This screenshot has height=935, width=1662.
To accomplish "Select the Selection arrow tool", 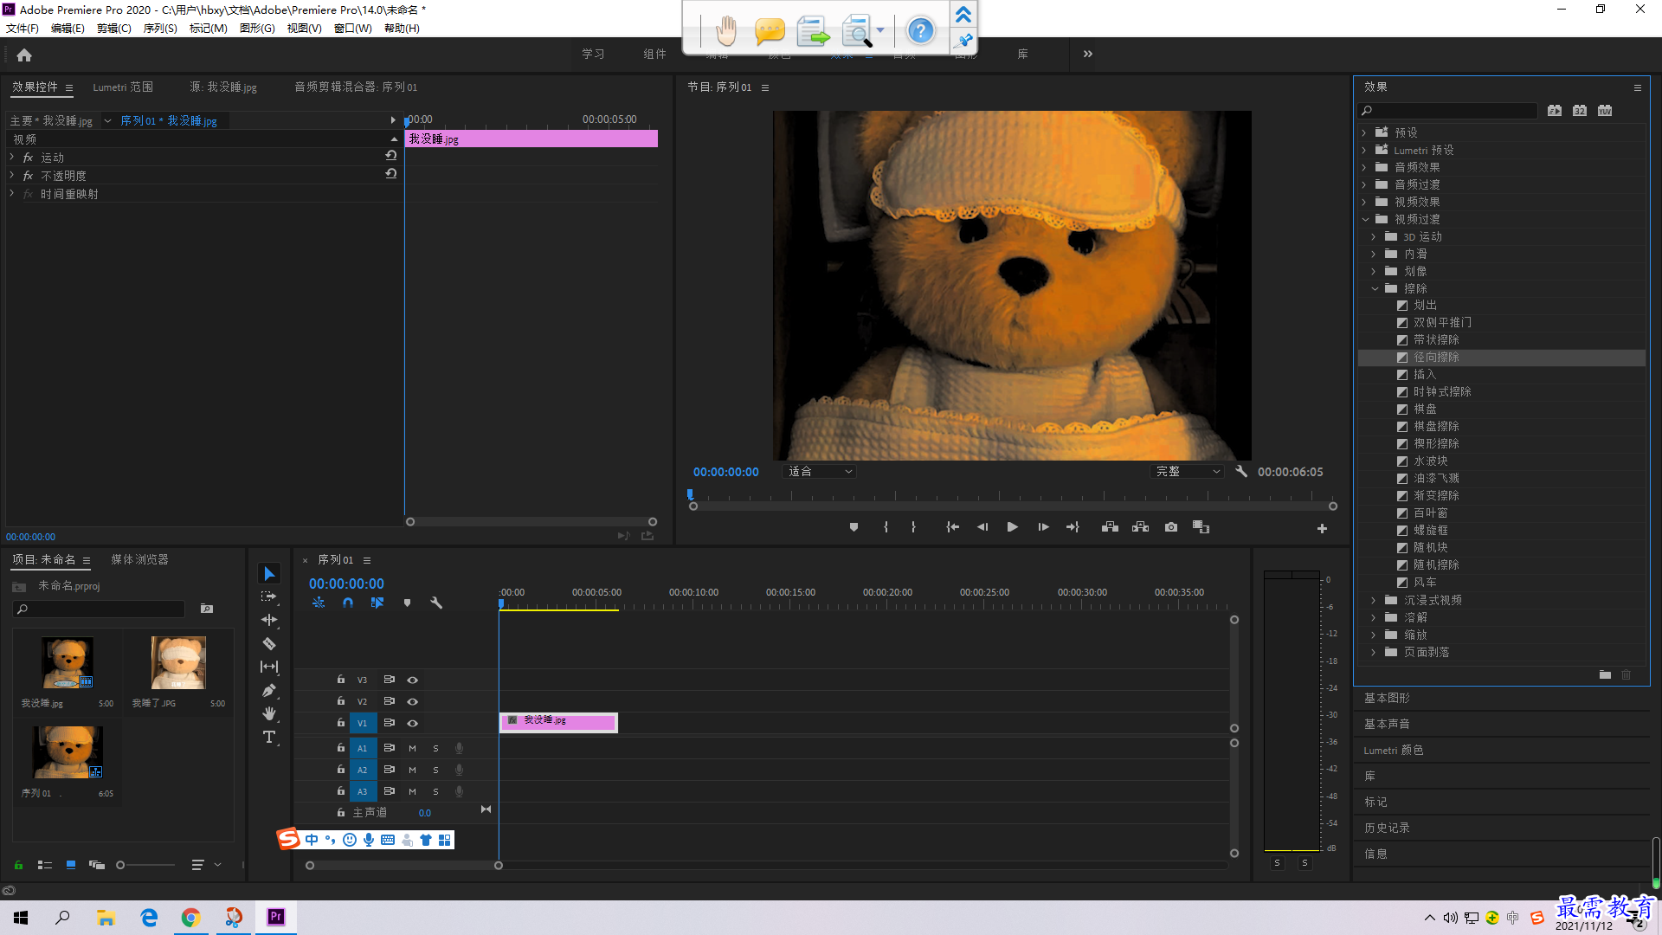I will tap(269, 574).
